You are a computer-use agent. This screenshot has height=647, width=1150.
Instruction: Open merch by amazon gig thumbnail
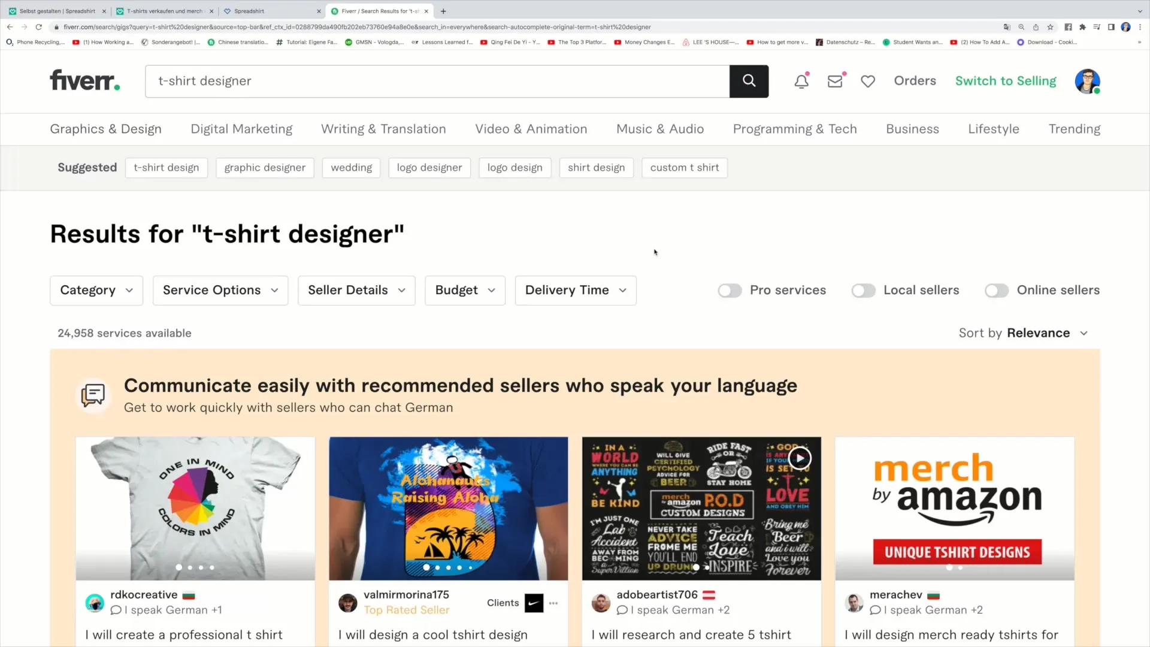click(955, 508)
